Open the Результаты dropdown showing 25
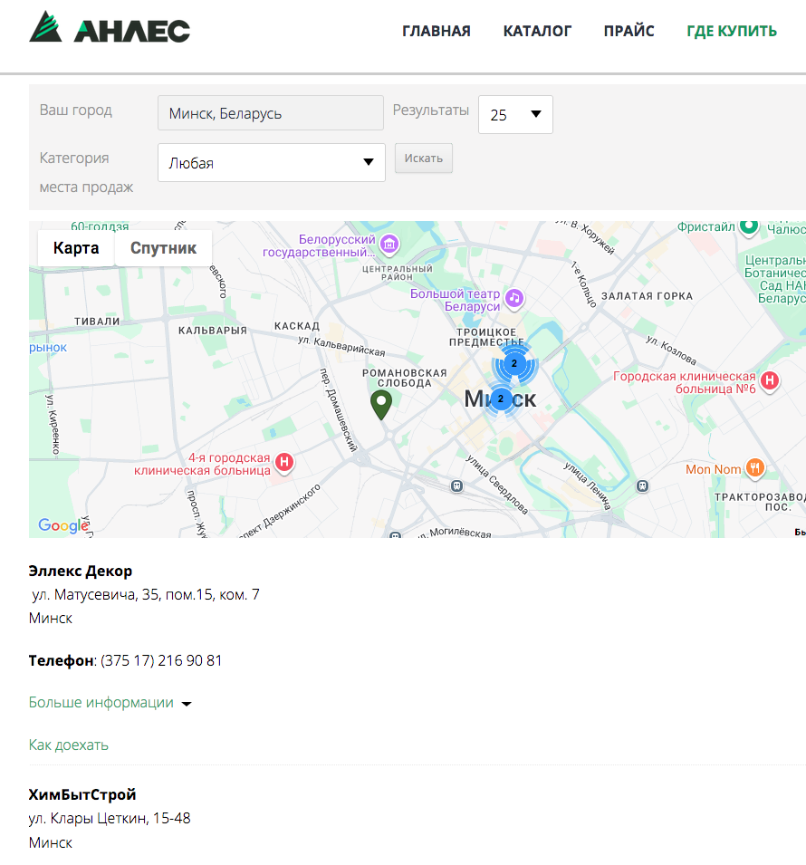 (515, 115)
